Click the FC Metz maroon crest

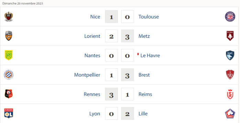pyautogui.click(x=230, y=36)
